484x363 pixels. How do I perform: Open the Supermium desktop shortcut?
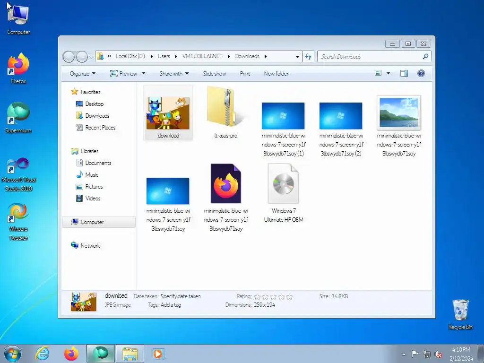point(18,118)
